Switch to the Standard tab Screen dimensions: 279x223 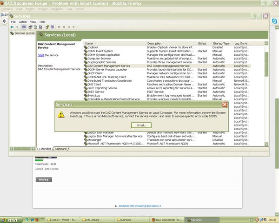(x=60, y=149)
